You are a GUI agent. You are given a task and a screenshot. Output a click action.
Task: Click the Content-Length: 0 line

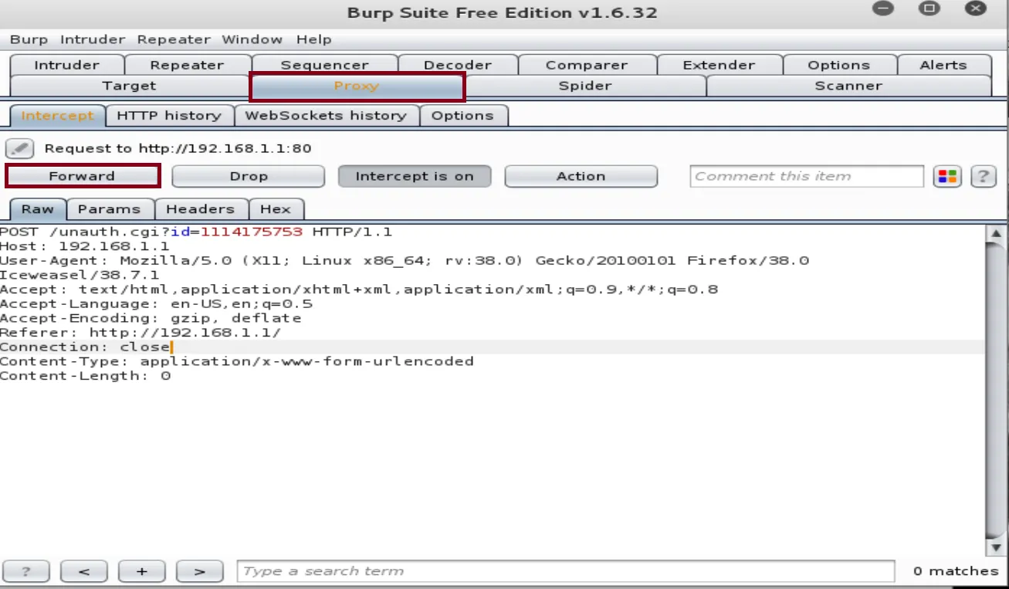point(86,376)
